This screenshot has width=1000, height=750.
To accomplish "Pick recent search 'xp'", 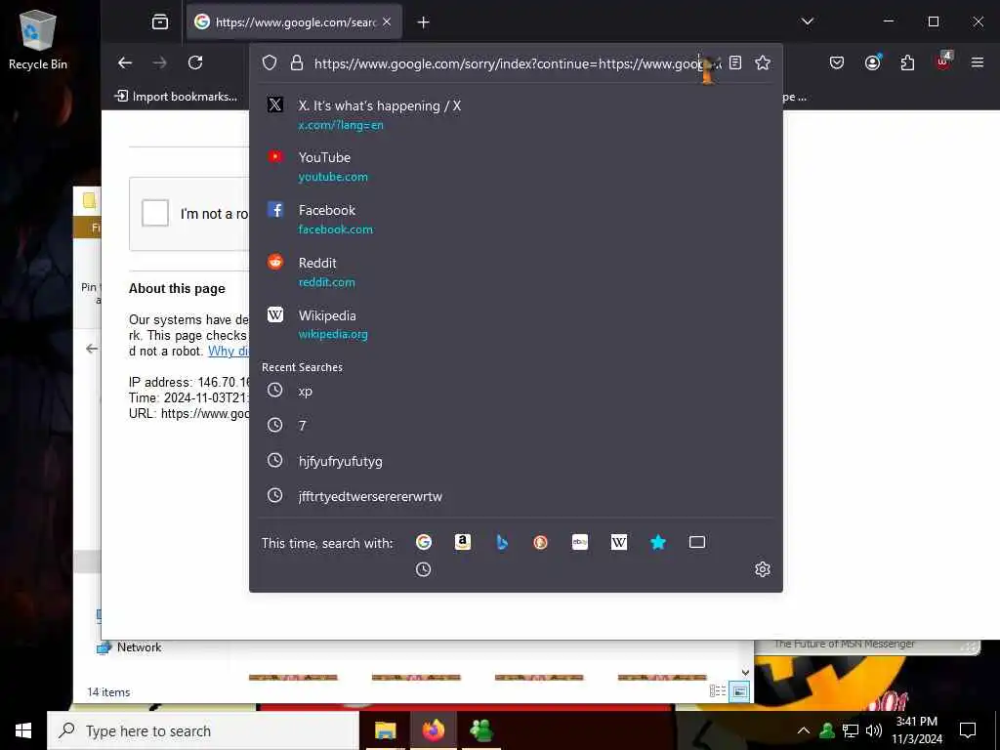I will tap(516, 391).
